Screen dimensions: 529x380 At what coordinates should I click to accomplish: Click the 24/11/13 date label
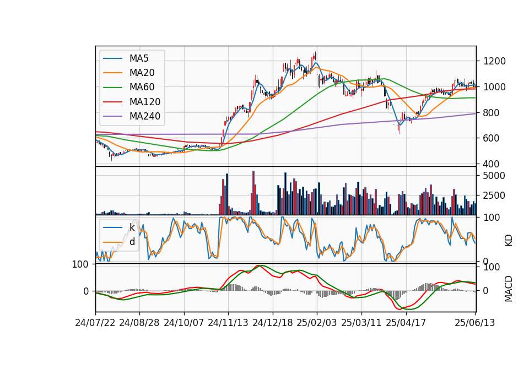(228, 323)
